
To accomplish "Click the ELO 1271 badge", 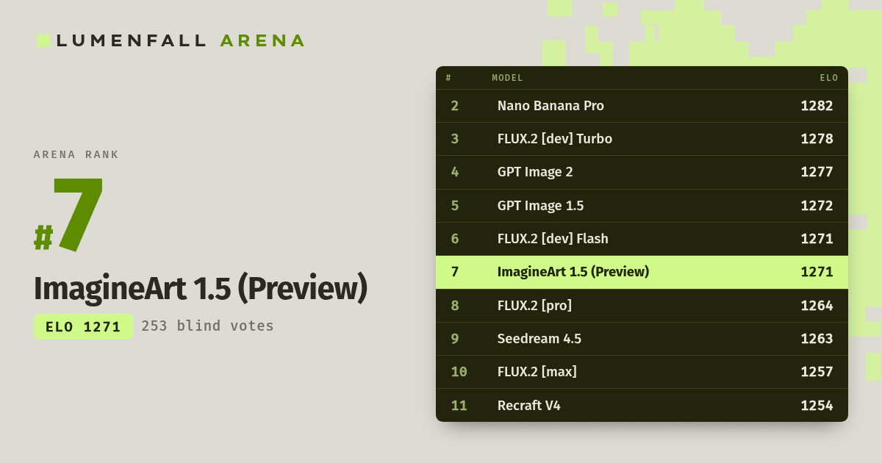I will click(x=83, y=326).
